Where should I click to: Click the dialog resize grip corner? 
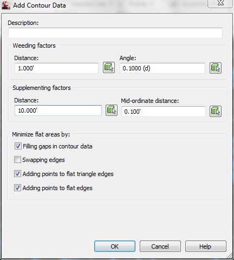[x=230, y=256]
